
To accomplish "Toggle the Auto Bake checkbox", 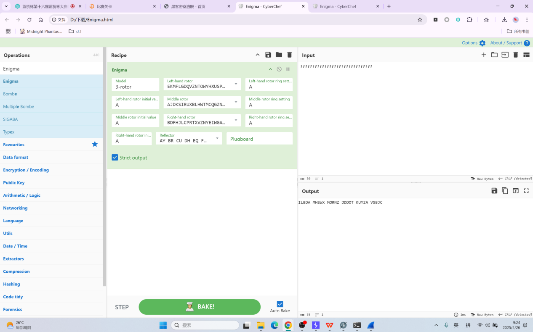I will [x=280, y=304].
